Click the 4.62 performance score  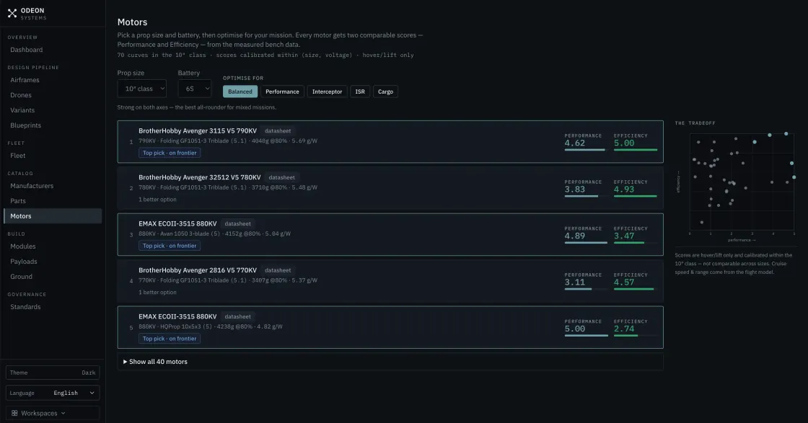click(574, 143)
